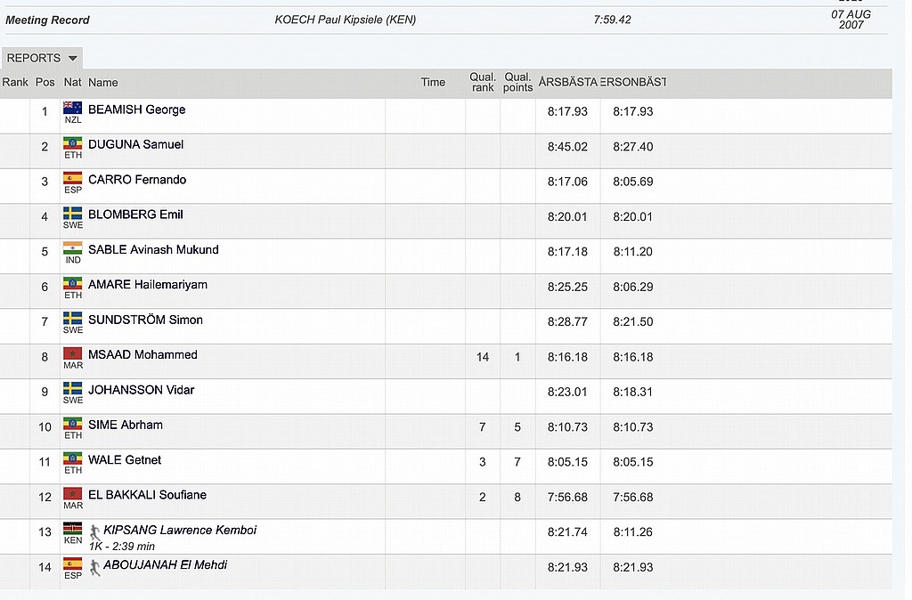Screen dimensions: 912x600
Task: Open athlete AMARE Hailemariyam
Action: point(148,285)
